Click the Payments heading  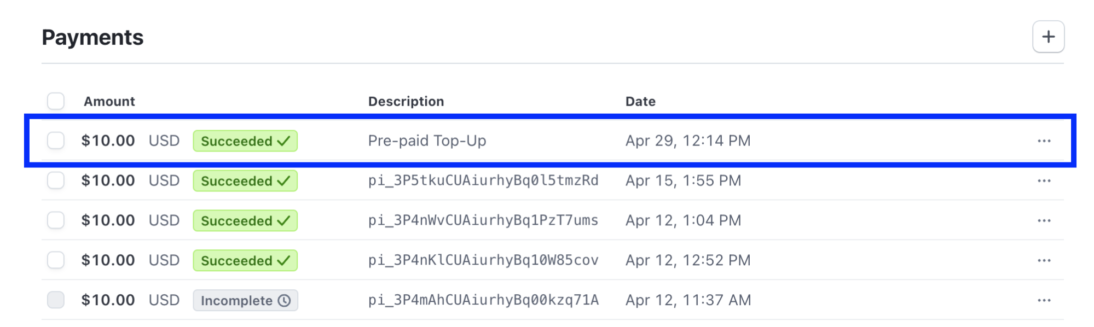[92, 37]
